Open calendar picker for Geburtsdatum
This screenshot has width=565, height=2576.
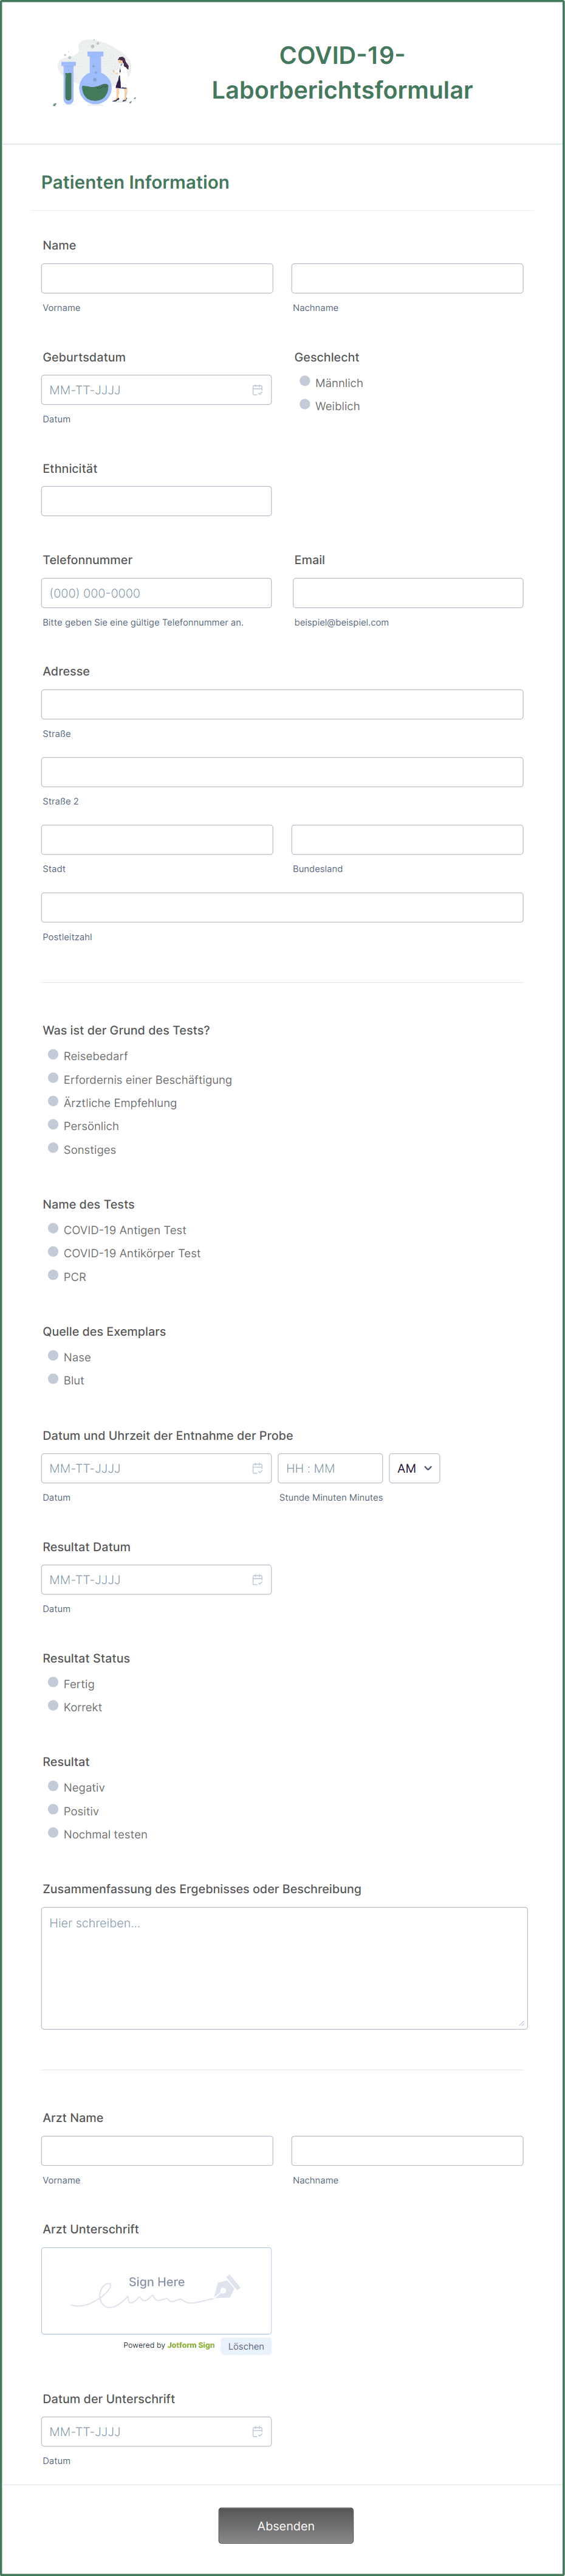[x=256, y=390]
